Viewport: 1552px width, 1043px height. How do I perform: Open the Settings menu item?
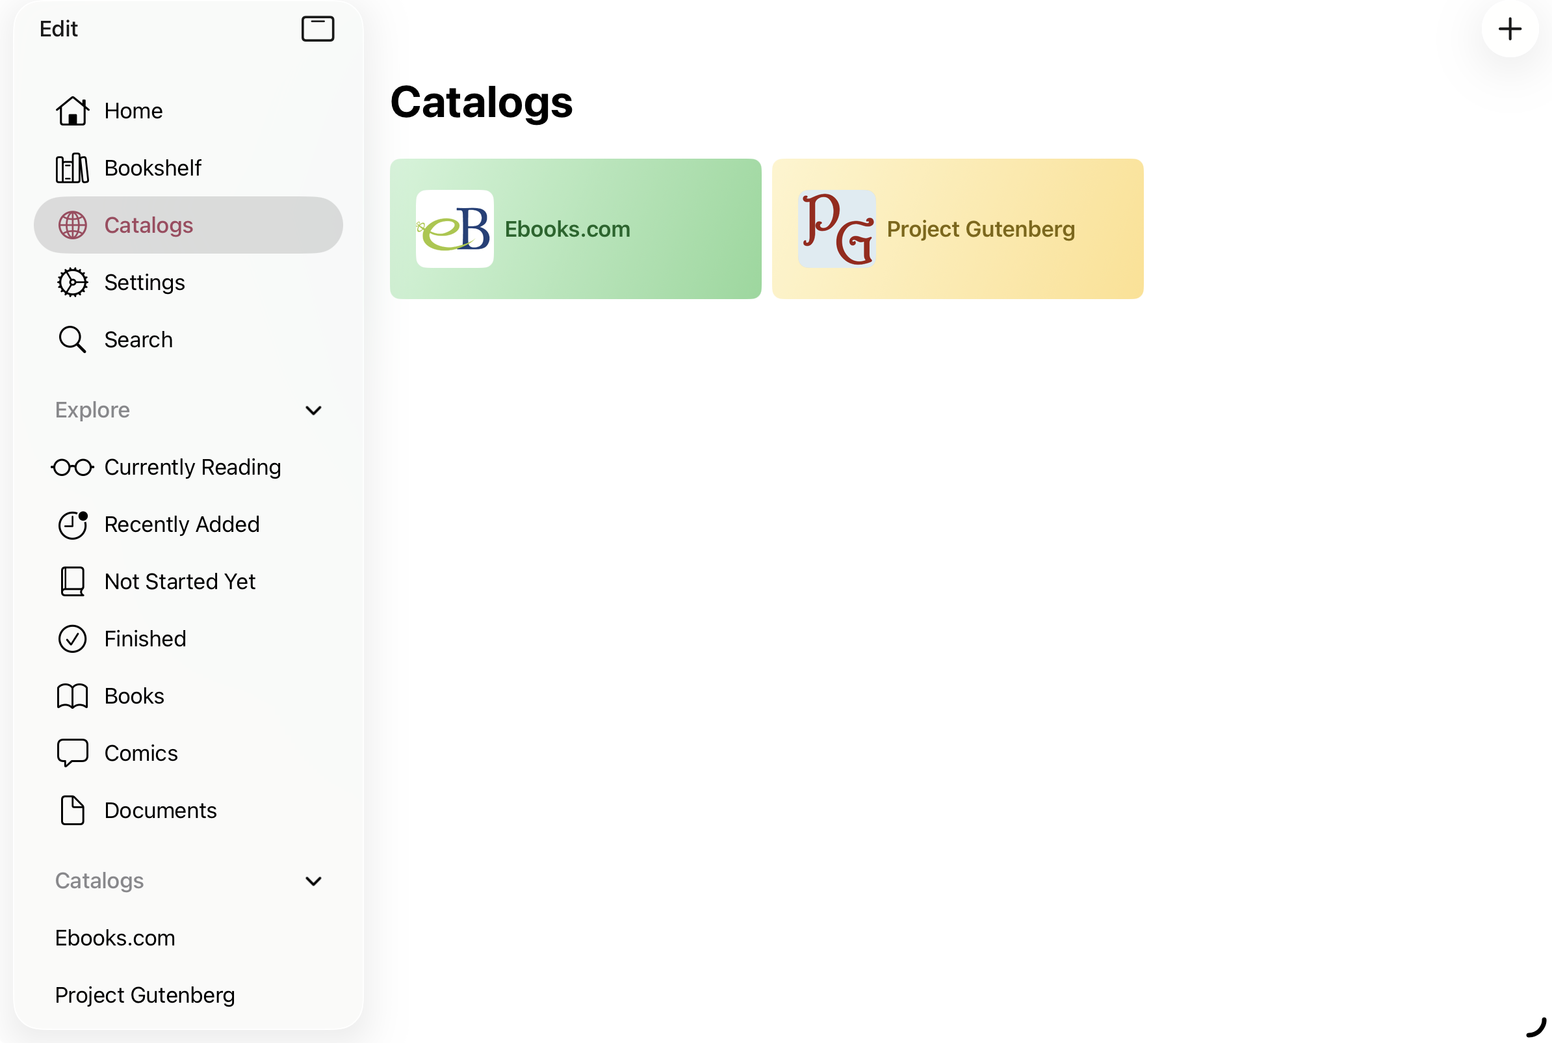point(188,282)
